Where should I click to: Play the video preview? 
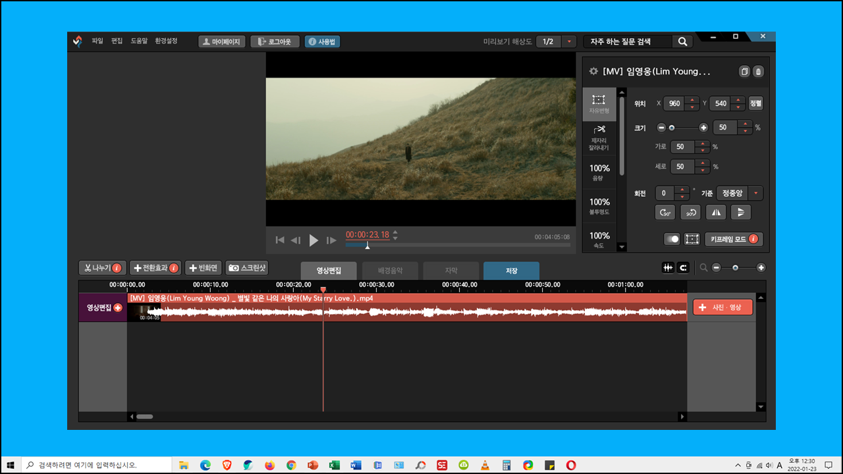point(313,240)
